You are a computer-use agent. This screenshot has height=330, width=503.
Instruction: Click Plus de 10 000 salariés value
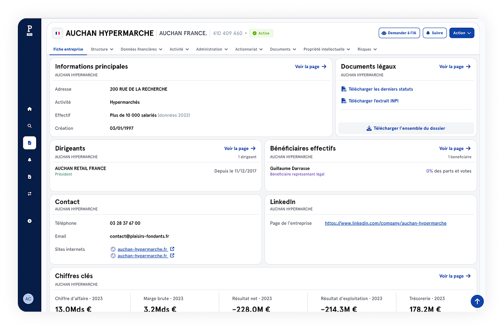click(x=133, y=115)
